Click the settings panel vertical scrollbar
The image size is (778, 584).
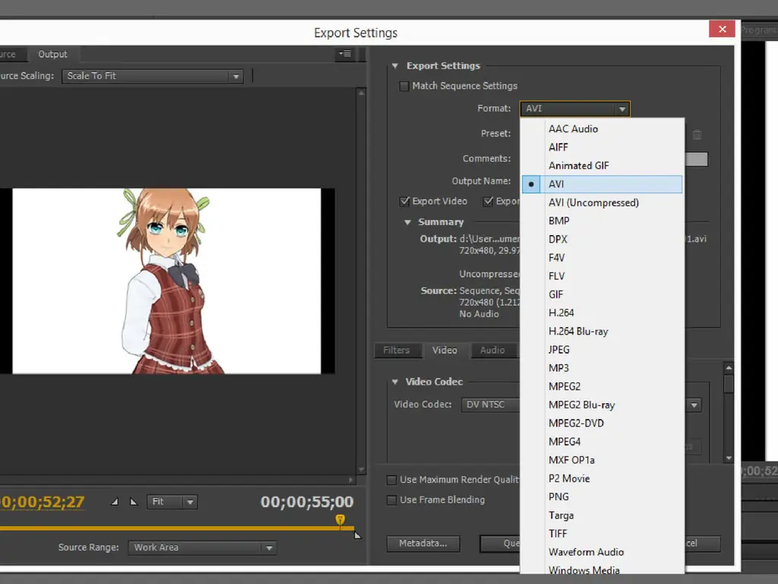729,412
